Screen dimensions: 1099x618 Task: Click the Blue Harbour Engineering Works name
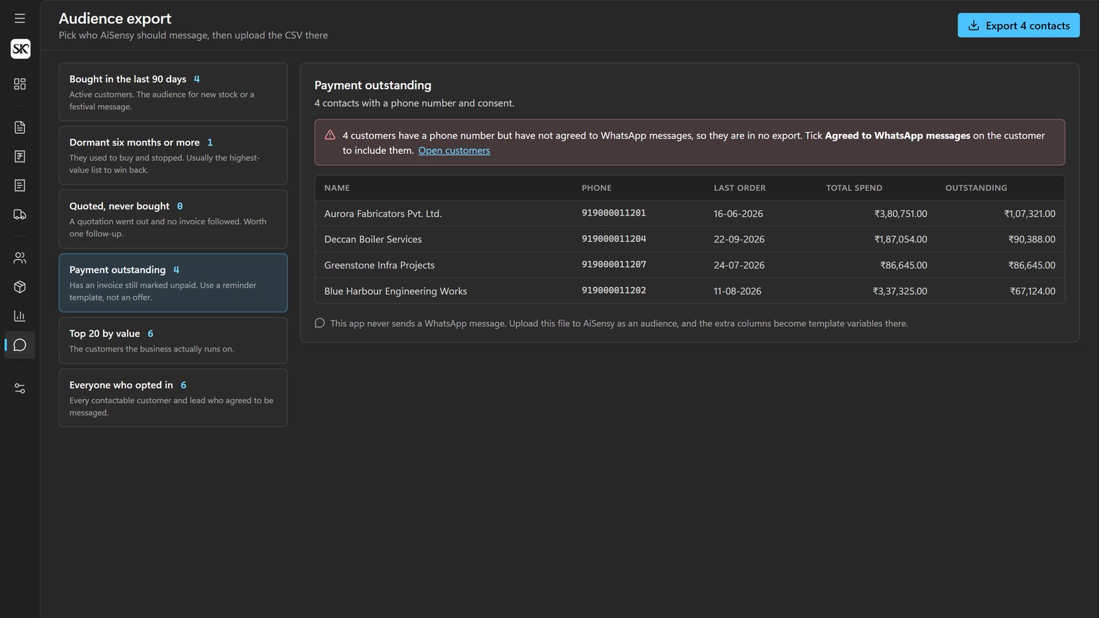[396, 291]
